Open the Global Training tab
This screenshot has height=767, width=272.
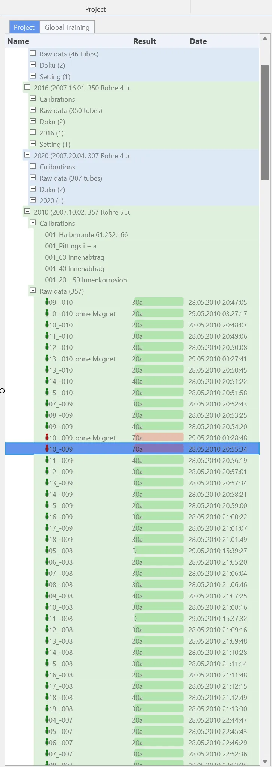coord(67,27)
